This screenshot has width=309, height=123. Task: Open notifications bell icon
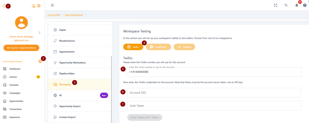click(297, 5)
